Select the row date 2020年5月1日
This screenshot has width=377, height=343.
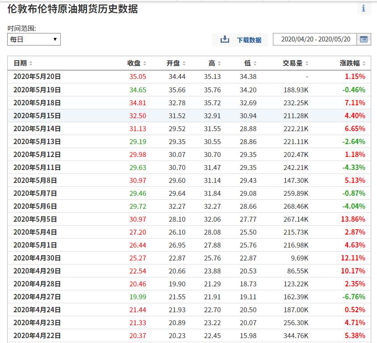click(x=35, y=245)
